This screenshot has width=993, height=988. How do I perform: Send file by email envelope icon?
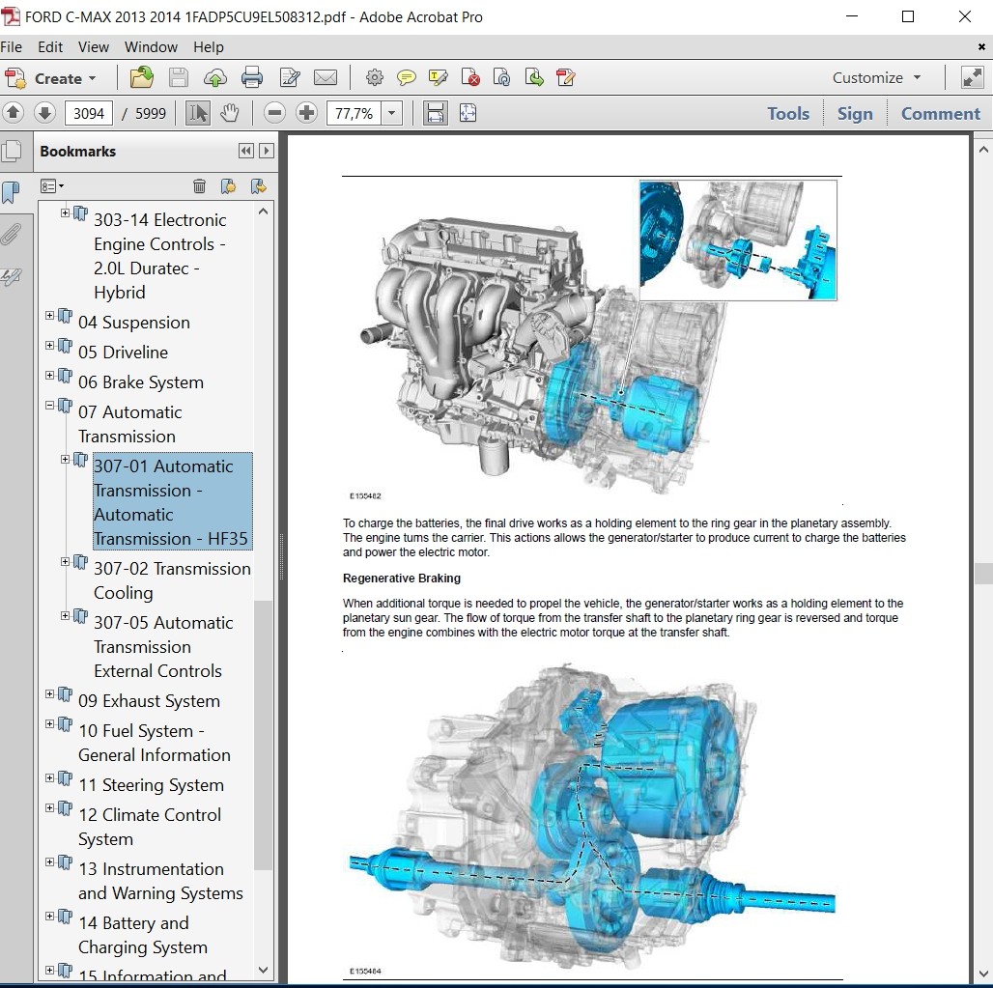326,78
